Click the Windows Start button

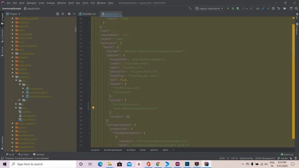click(5, 164)
